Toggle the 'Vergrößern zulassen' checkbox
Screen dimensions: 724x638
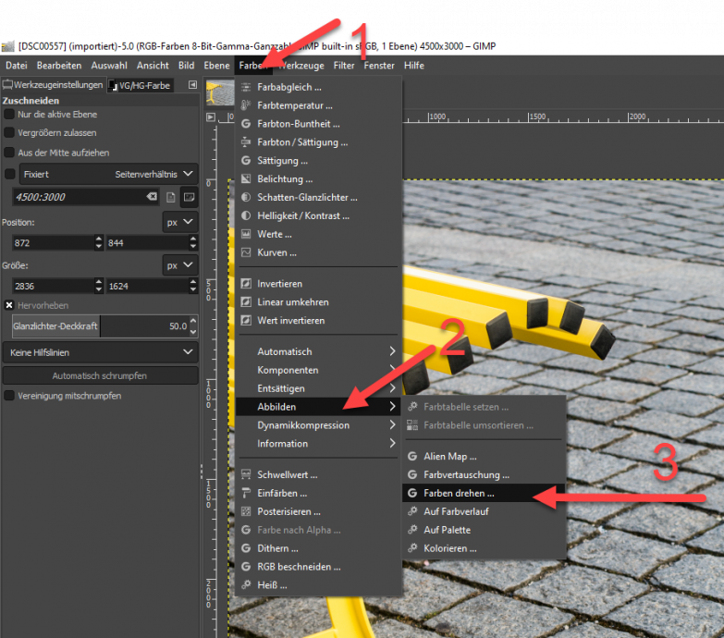coord(9,133)
